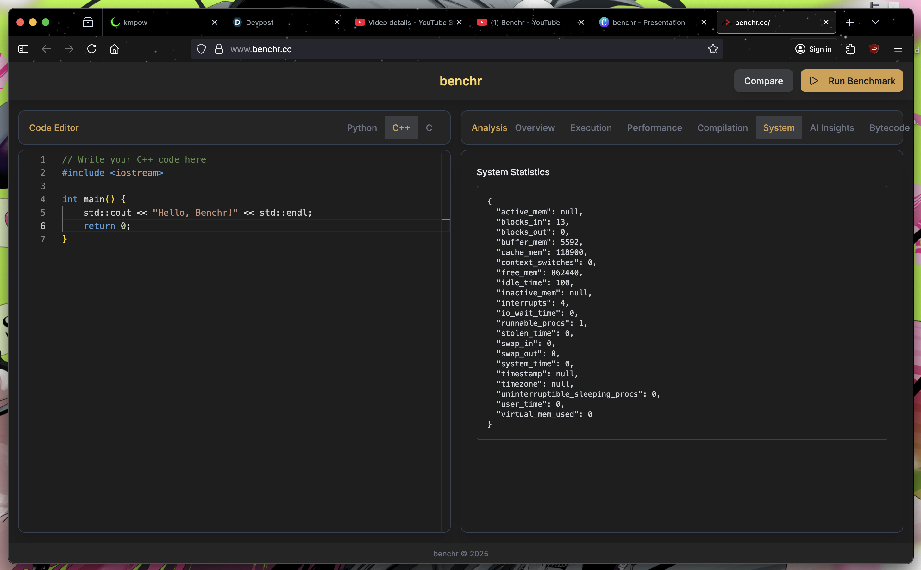The height and width of the screenshot is (570, 921).
Task: Select Python language in Code Editor
Action: coord(362,128)
